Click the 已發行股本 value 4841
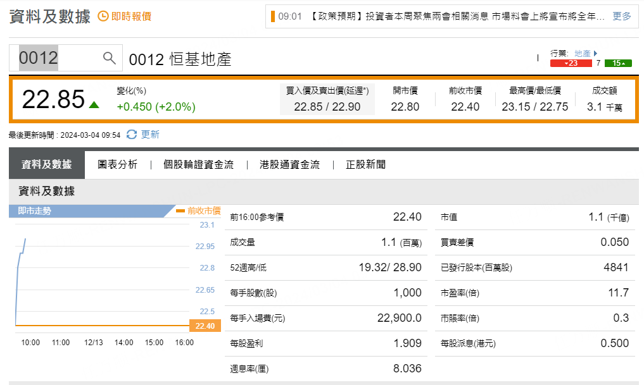The image size is (644, 385). click(616, 267)
